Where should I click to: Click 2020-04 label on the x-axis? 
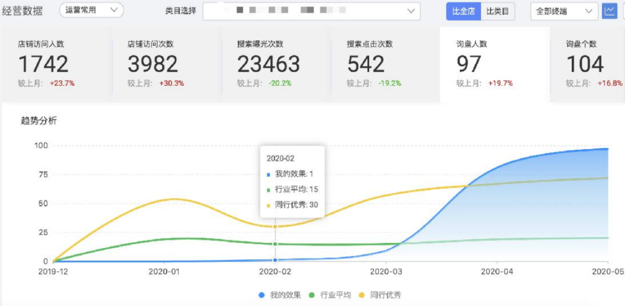tap(497, 271)
